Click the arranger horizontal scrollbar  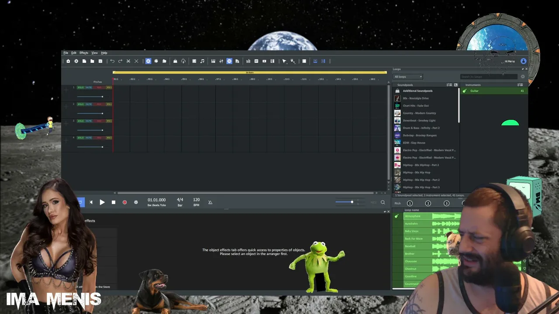[246, 193]
